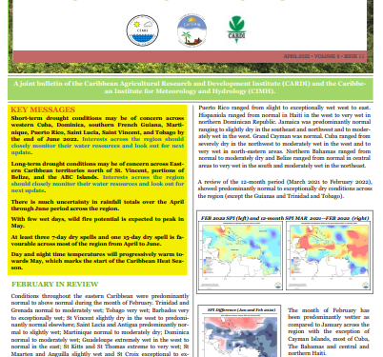Click the FEBRUARY IN REVIEW heading

(x=55, y=284)
